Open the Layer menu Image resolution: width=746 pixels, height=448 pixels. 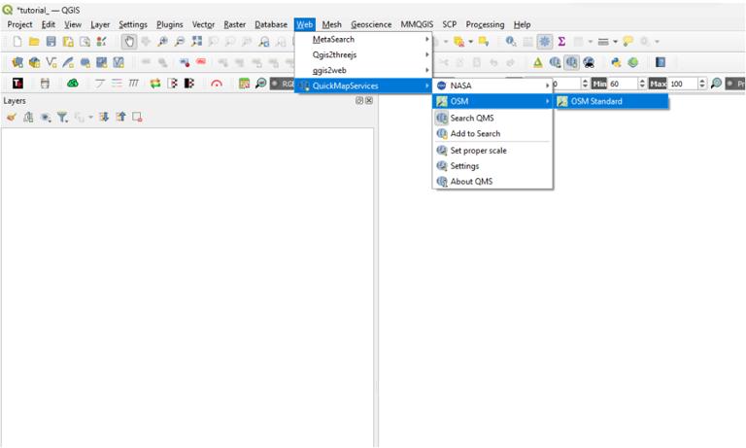100,24
